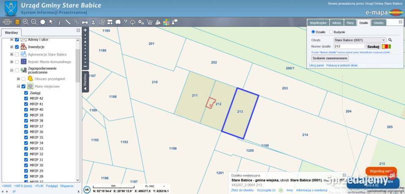Image resolution: width=405 pixels, height=194 pixels.
Task: Expand the Obszary przystąpień node
Action: (18, 79)
